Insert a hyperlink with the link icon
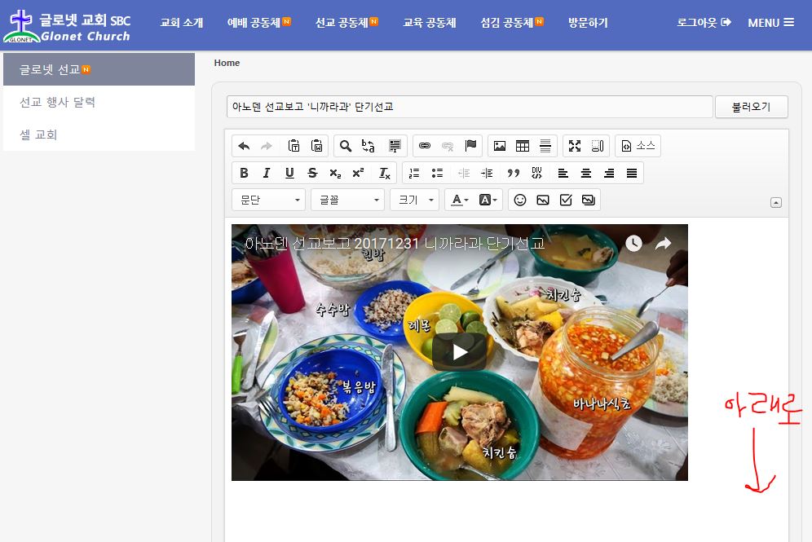 point(425,146)
